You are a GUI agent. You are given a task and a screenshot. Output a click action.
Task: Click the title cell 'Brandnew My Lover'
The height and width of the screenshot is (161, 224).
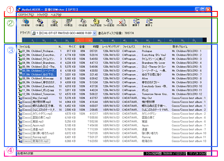(154, 63)
